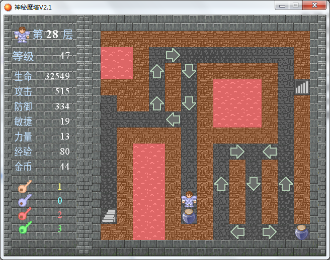This screenshot has height=260, width=330.
Task: Click the green key count '3'
Action: point(60,228)
